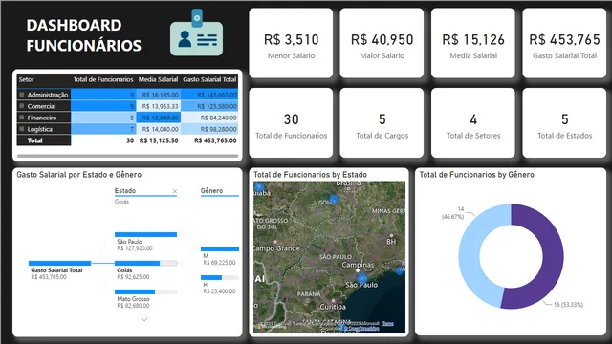Select the Financeiro sector name
This screenshot has width=612, height=344.
point(42,118)
